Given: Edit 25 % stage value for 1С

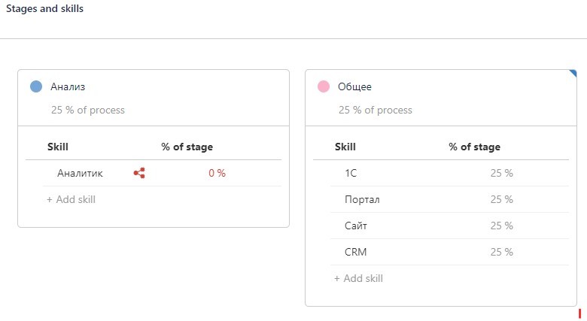Looking at the screenshot, I should 501,173.
